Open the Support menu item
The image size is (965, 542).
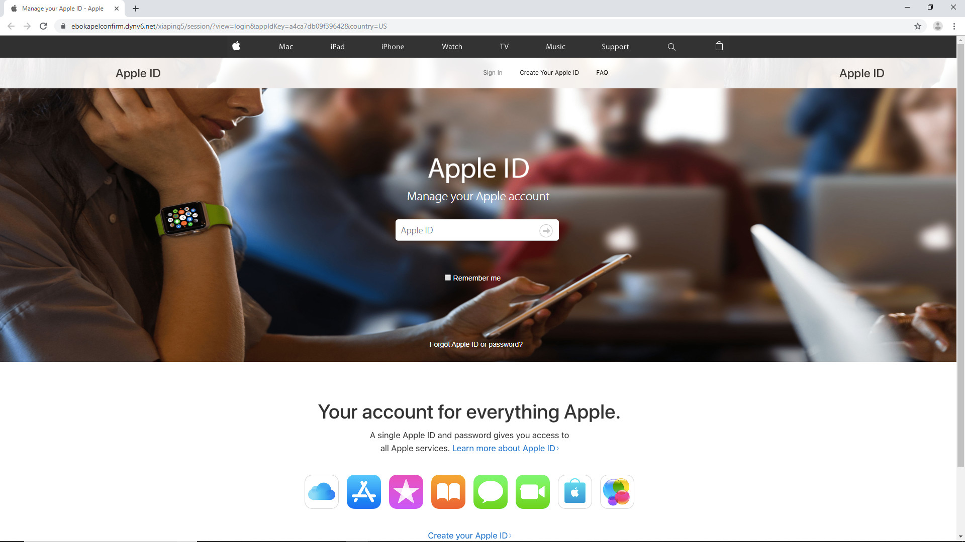tap(615, 46)
